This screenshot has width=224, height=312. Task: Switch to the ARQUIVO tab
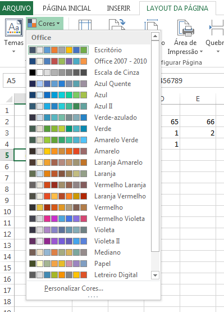[16, 8]
